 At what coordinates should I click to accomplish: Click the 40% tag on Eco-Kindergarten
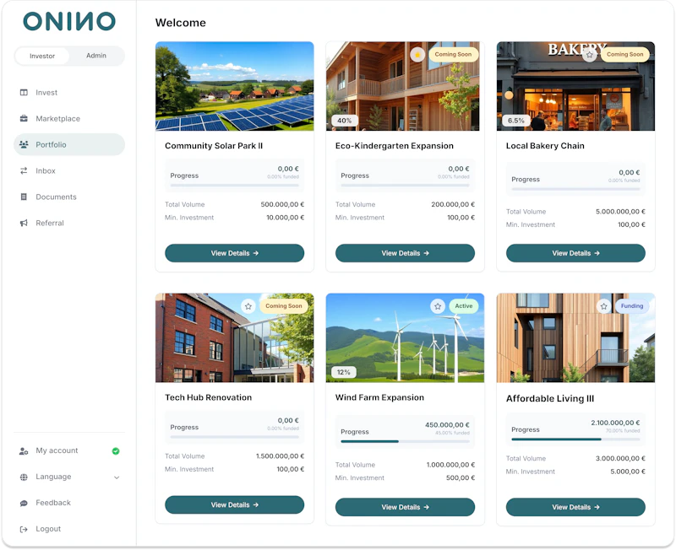point(345,121)
